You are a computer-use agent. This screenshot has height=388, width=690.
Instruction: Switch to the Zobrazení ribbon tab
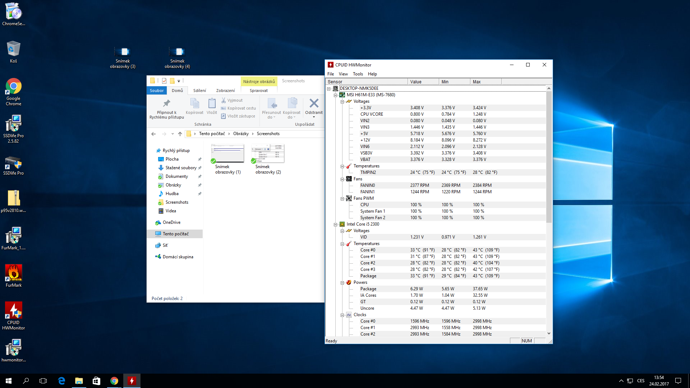coord(225,91)
